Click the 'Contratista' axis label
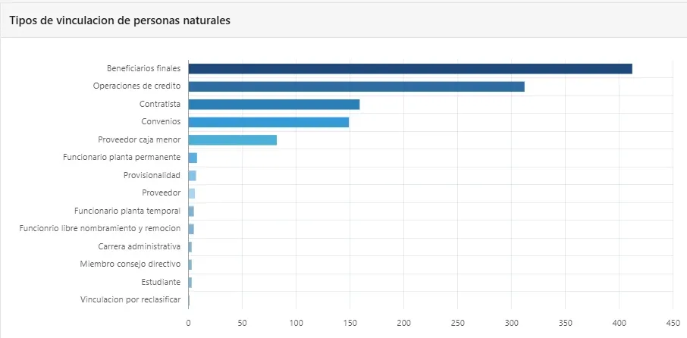Image resolution: width=687 pixels, height=338 pixels. click(160, 104)
